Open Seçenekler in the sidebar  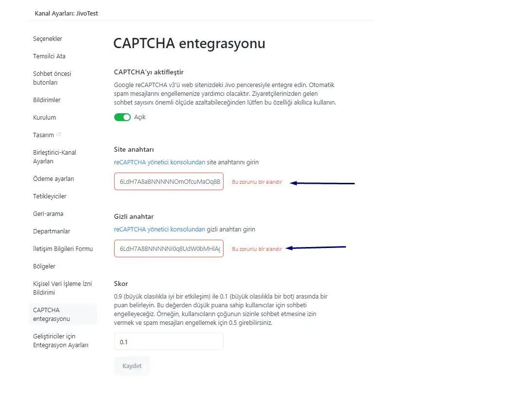click(48, 39)
